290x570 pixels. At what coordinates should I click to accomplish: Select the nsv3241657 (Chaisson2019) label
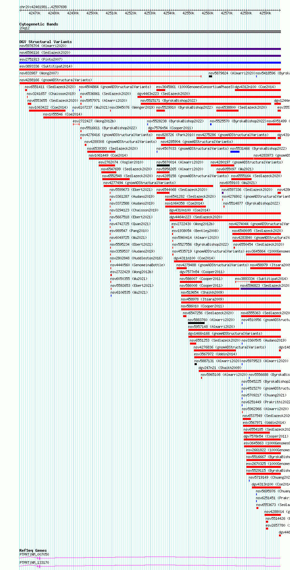click(x=51, y=94)
